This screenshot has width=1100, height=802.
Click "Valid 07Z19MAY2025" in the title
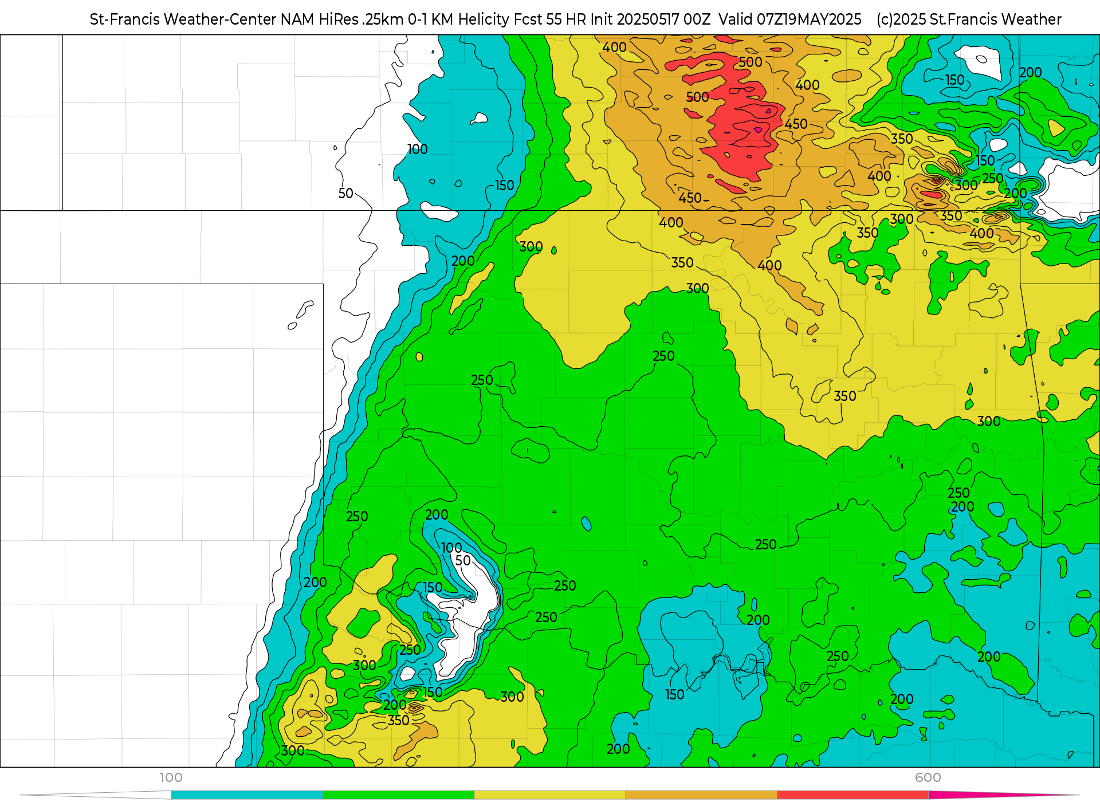(x=790, y=19)
